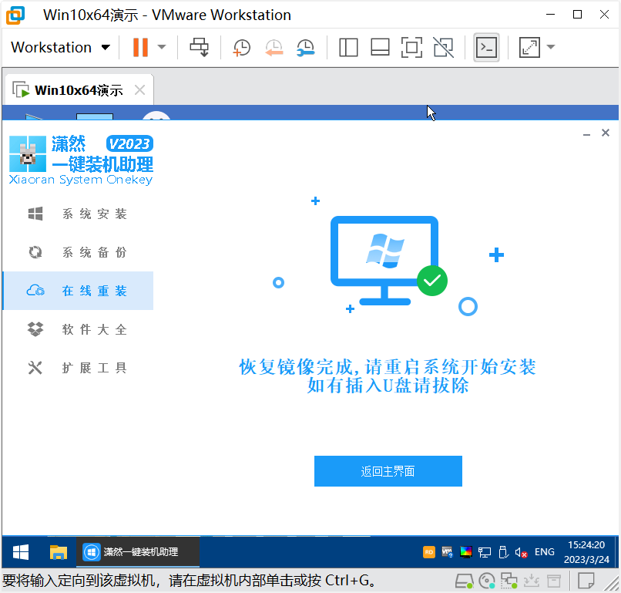Expand the Workstation menu
621x593 pixels.
[61, 47]
